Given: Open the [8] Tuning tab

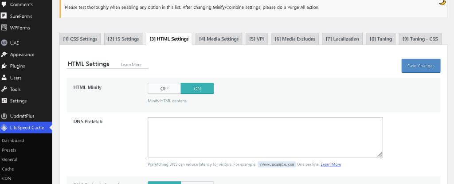Looking at the screenshot, I should click(x=381, y=39).
